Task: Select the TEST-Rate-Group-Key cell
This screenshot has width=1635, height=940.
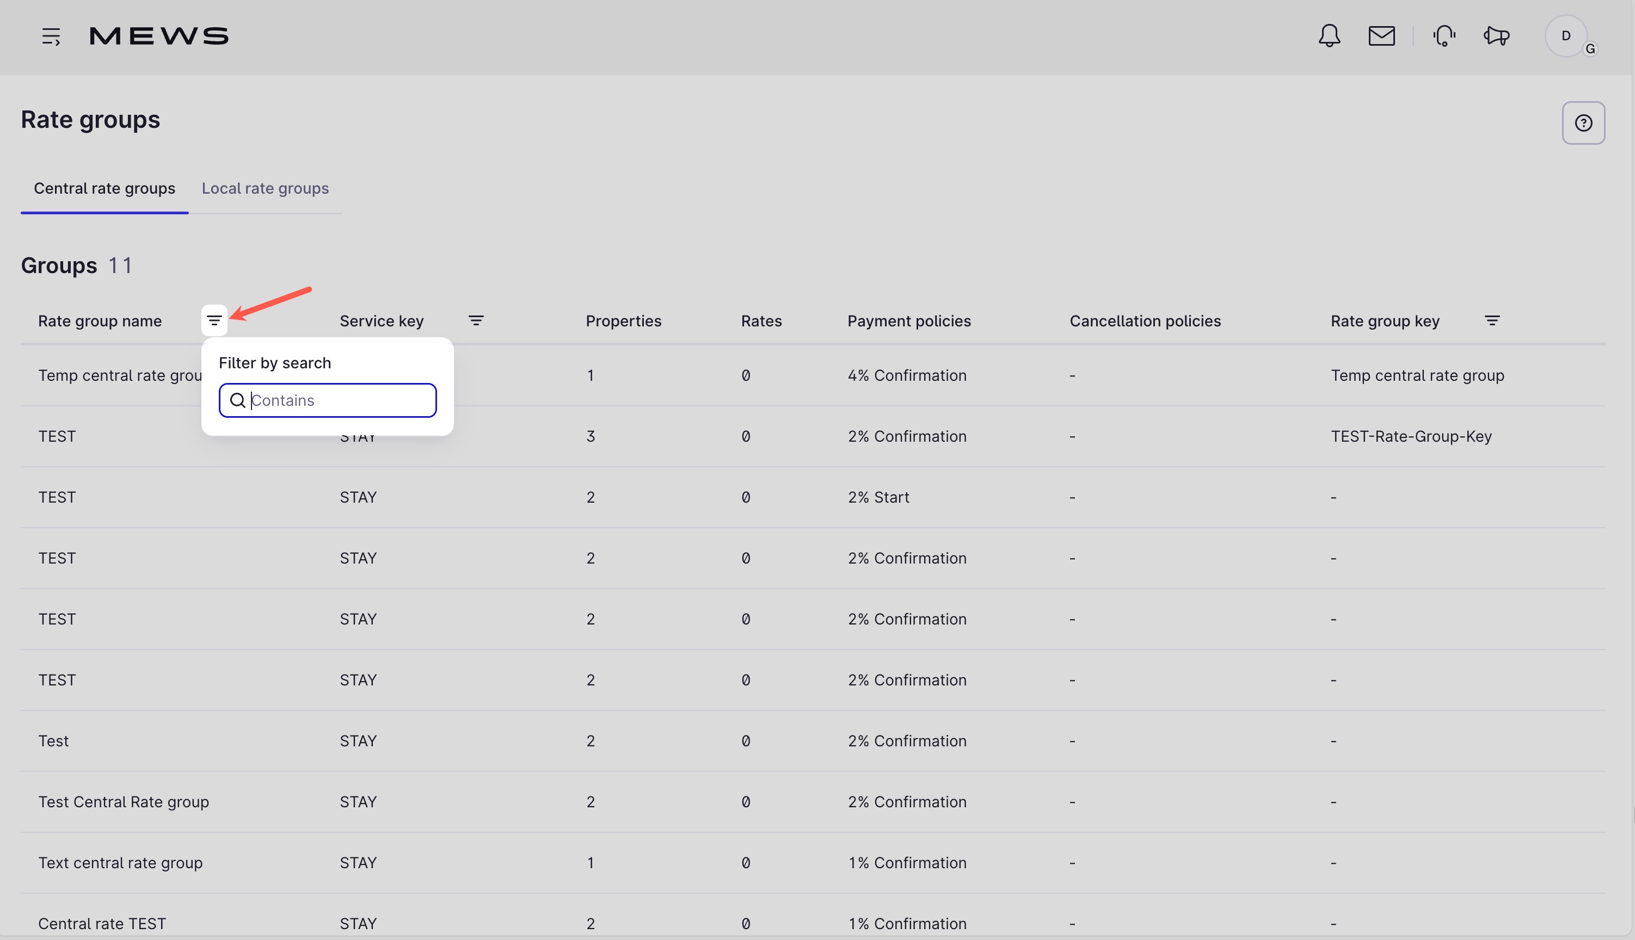Action: (1411, 436)
